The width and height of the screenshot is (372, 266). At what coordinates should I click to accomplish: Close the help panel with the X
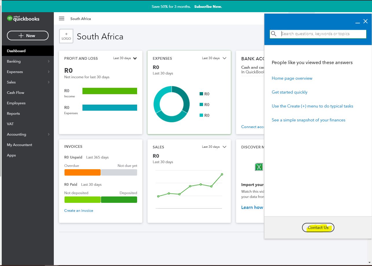366,21
